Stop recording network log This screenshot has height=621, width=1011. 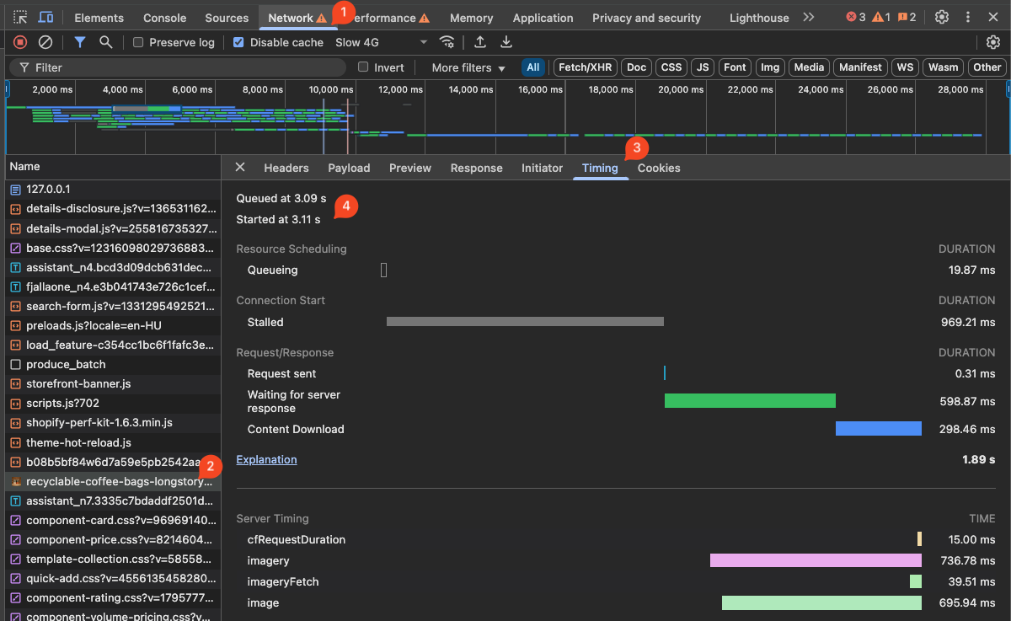[20, 42]
